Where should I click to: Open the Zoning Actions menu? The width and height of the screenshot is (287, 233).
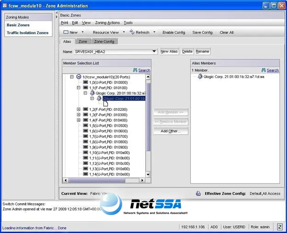click(x=108, y=23)
